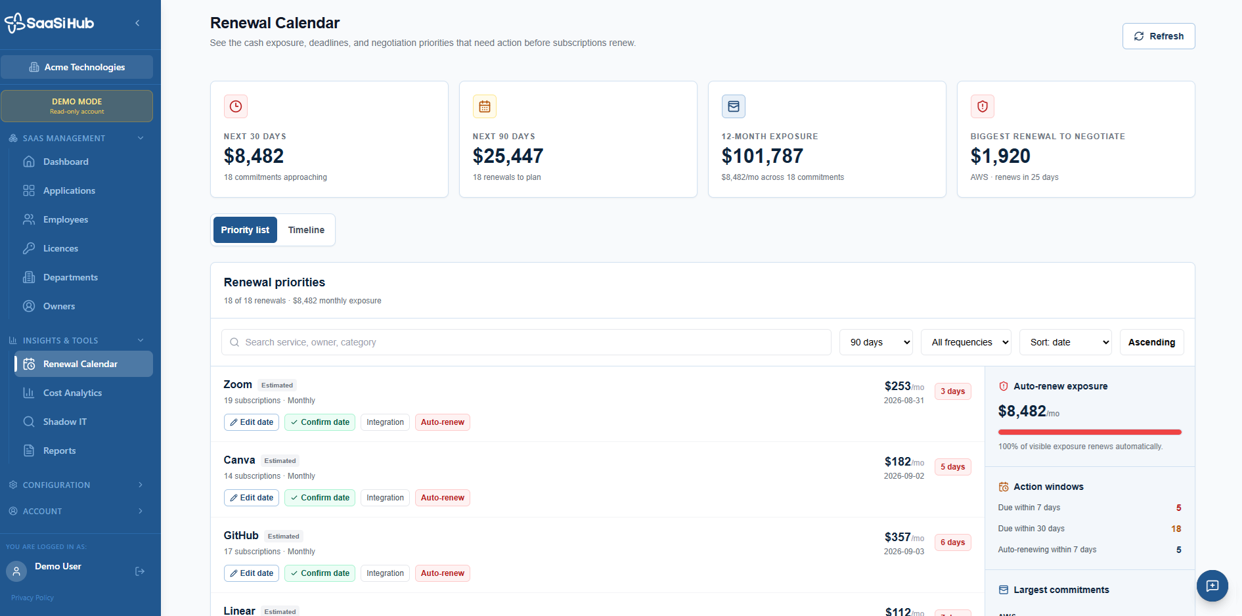The height and width of the screenshot is (616, 1242).
Task: Click Confirm date for Canva
Action: pyautogui.click(x=320, y=498)
